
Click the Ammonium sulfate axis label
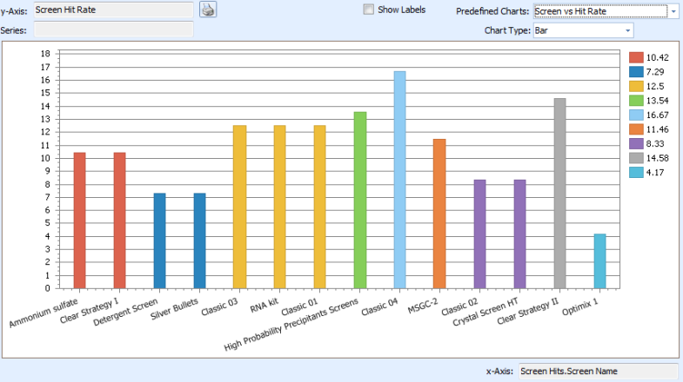click(44, 313)
